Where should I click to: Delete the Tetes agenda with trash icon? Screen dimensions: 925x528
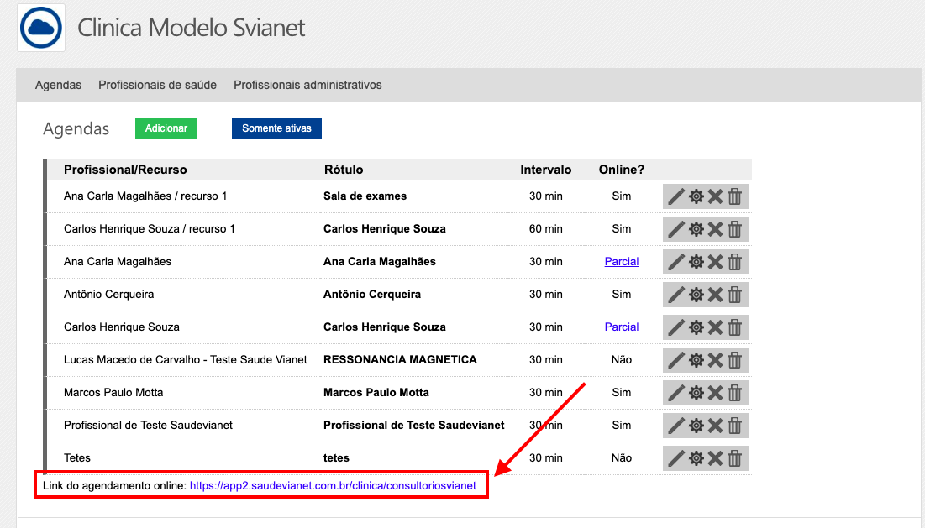[735, 458]
